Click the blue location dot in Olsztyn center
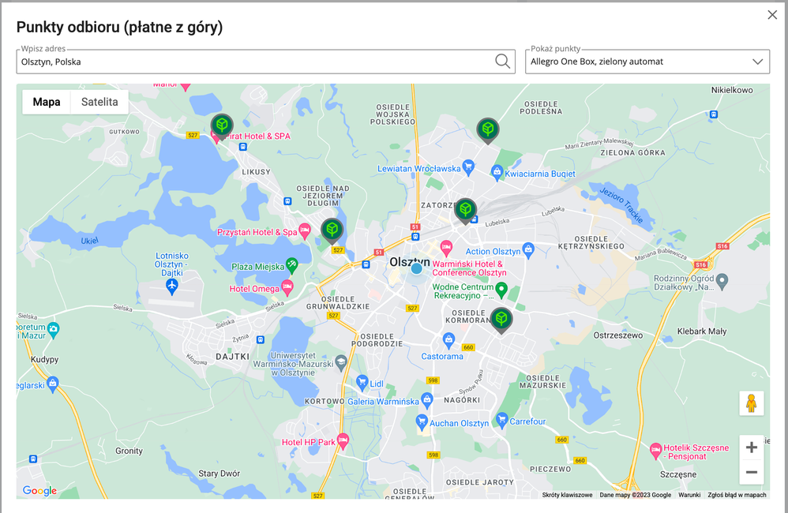Image resolution: width=788 pixels, height=513 pixels. pos(417,269)
